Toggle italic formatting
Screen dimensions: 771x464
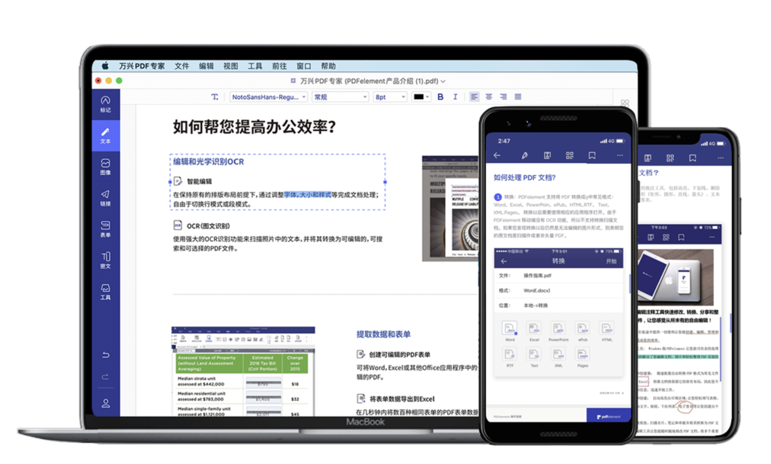tap(455, 97)
